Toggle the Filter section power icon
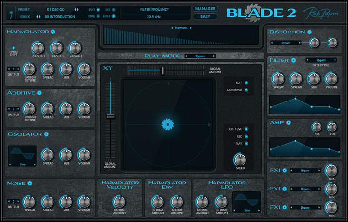Viewport: 348px width, 222px height. tap(293, 60)
